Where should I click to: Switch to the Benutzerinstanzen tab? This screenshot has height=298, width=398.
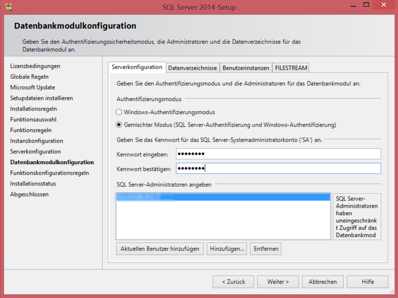pos(246,68)
